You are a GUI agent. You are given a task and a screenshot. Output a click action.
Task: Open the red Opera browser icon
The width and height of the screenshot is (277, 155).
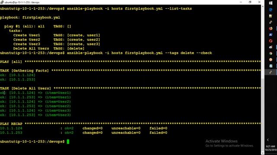tap(271, 41)
